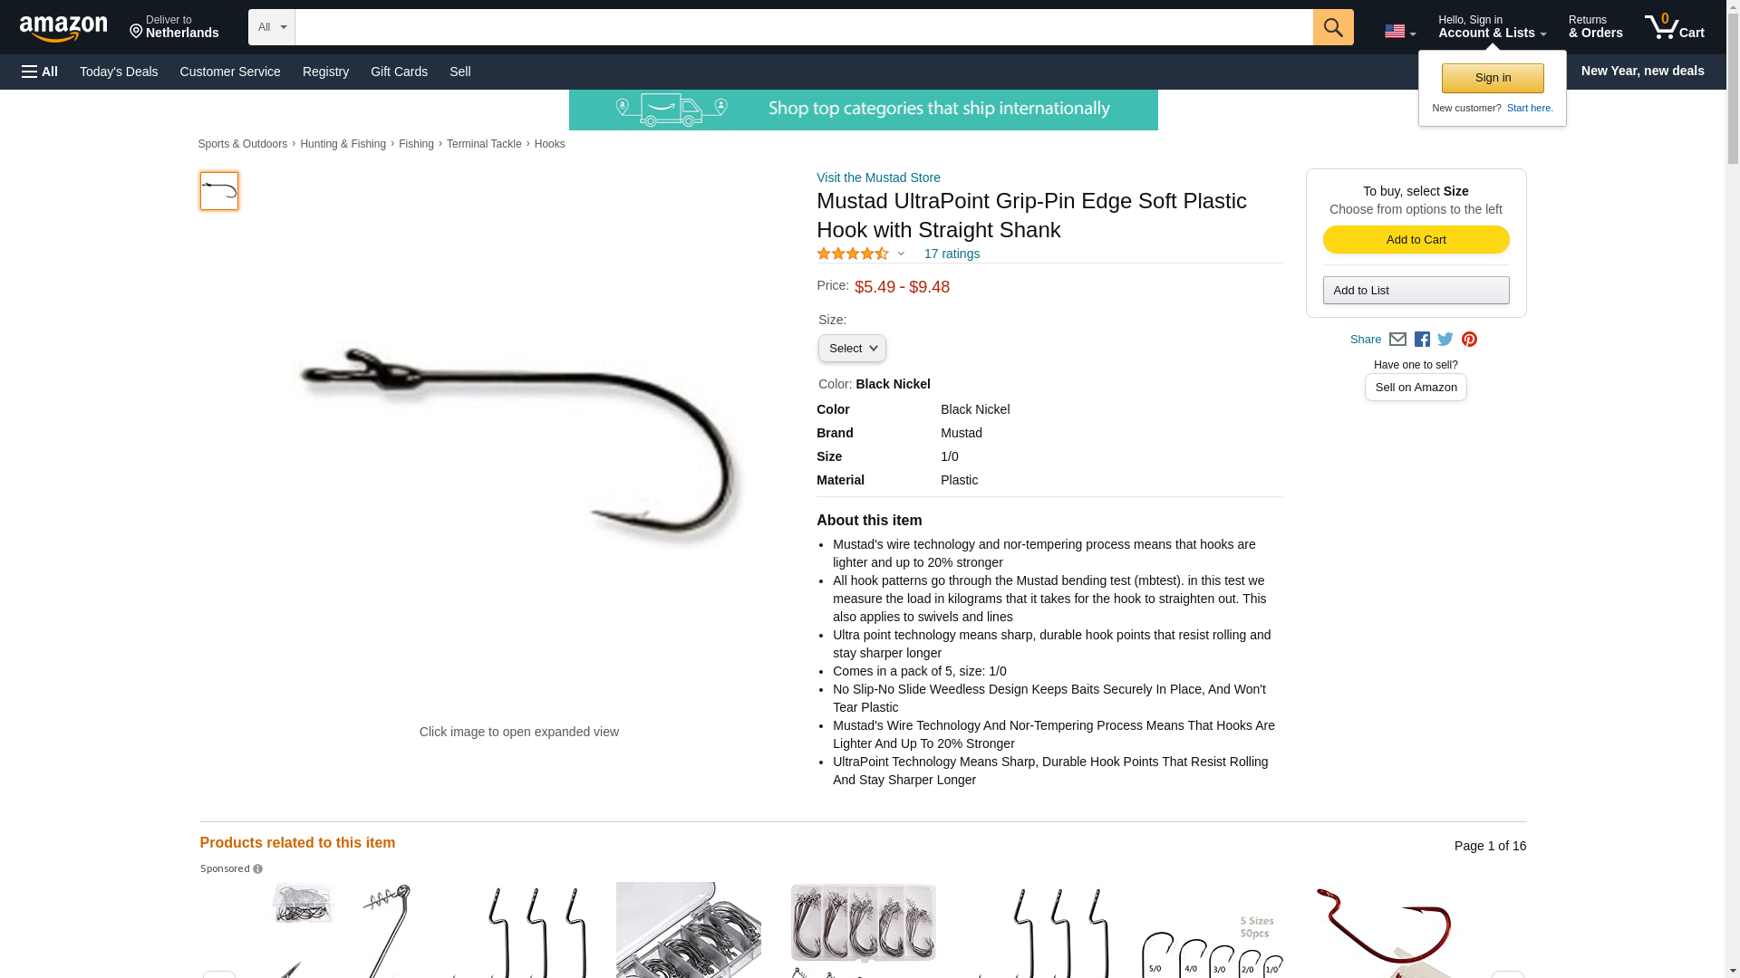Viewport: 1740px width, 978px height.
Task: Open the country flag language selector
Action: click(1399, 31)
